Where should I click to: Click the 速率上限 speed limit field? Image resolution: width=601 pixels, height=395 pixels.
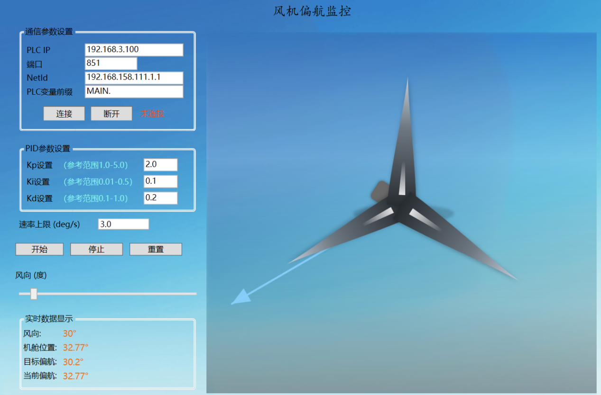pyautogui.click(x=123, y=224)
